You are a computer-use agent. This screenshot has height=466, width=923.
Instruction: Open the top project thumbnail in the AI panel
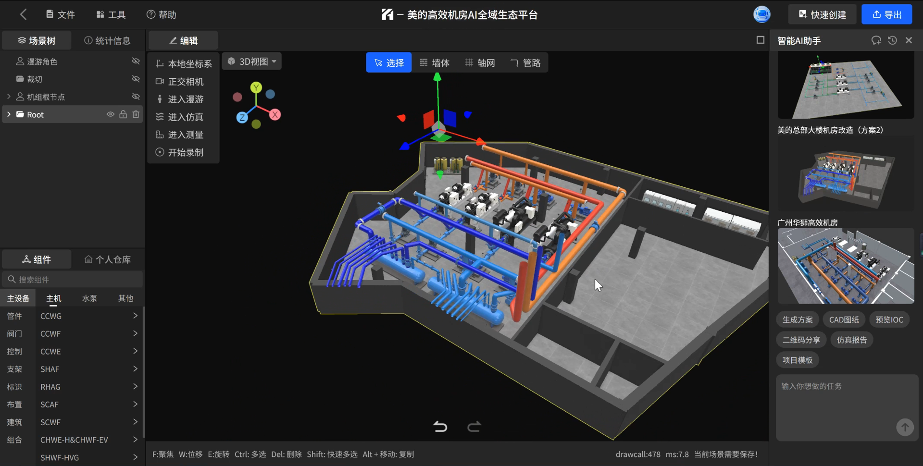tap(846, 85)
